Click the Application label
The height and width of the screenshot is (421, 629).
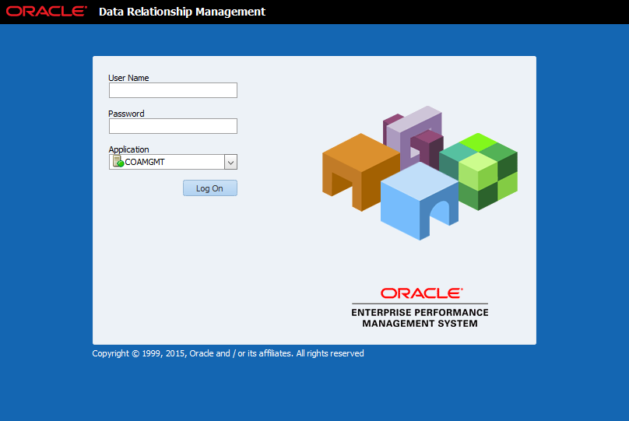pyautogui.click(x=128, y=149)
